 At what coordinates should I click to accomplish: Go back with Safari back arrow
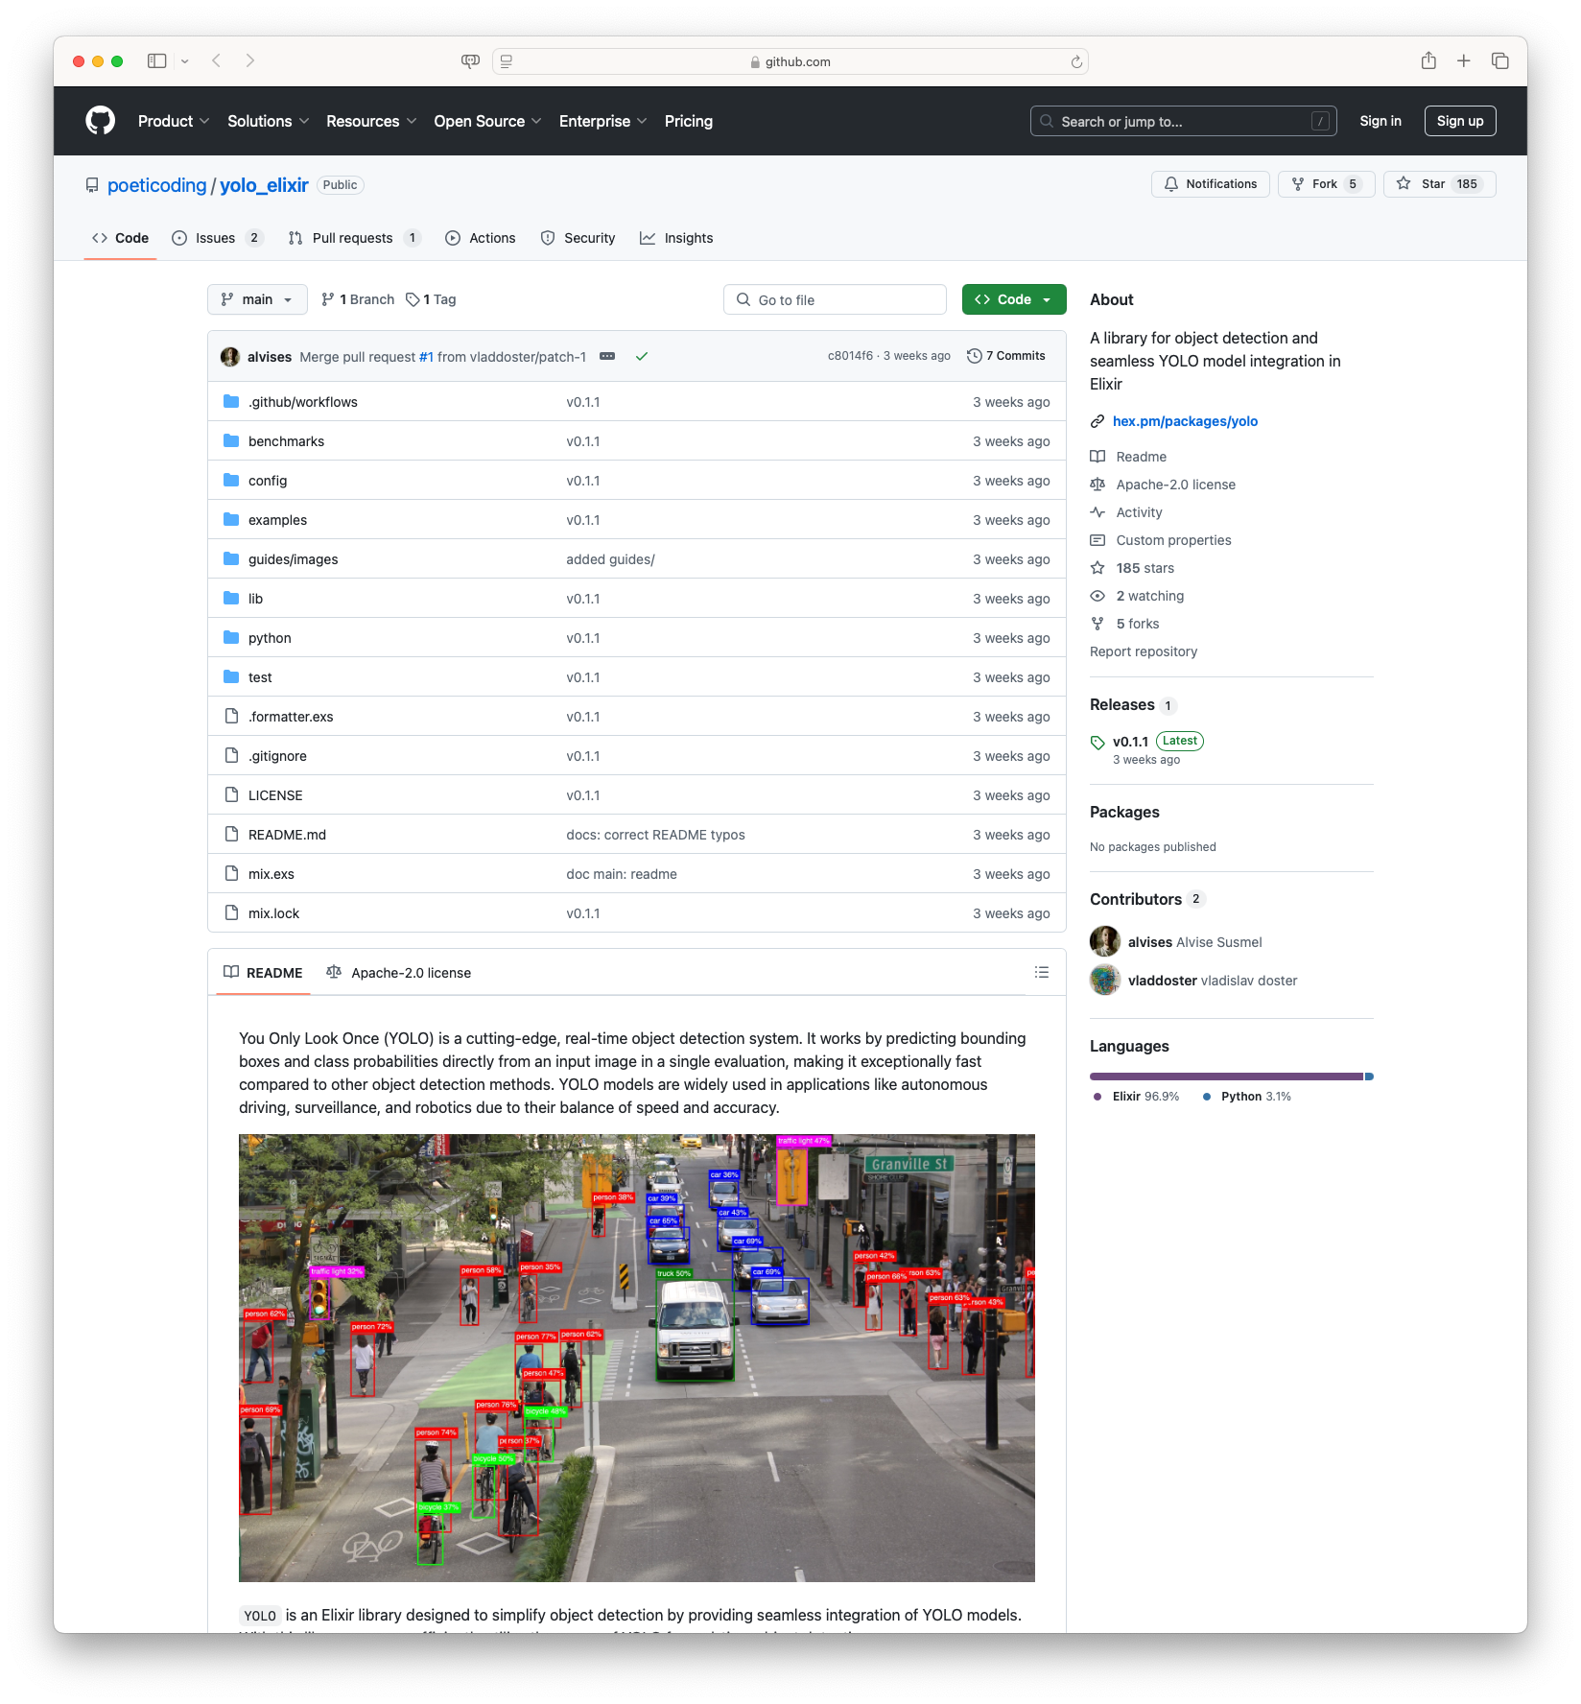click(x=217, y=60)
